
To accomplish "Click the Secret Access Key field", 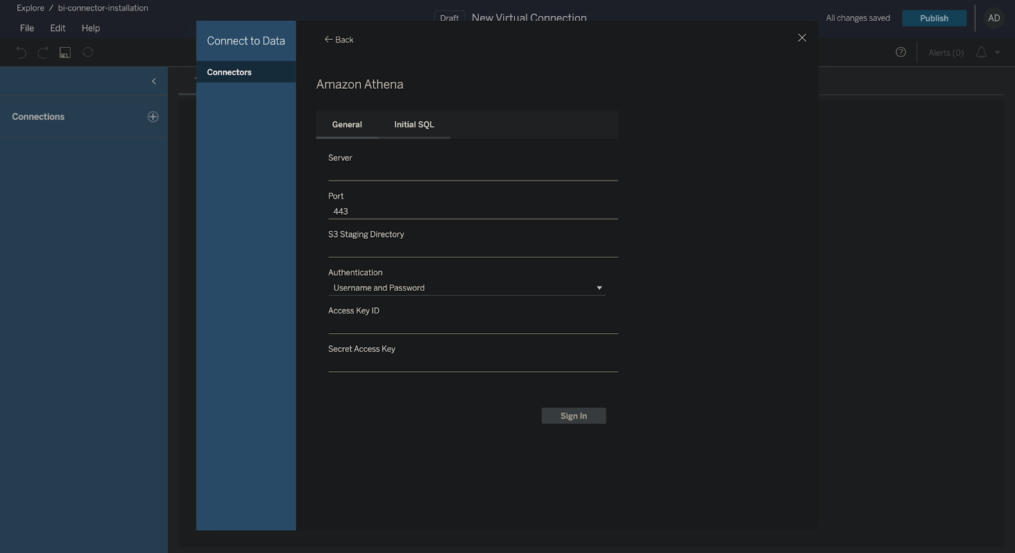I will click(473, 364).
